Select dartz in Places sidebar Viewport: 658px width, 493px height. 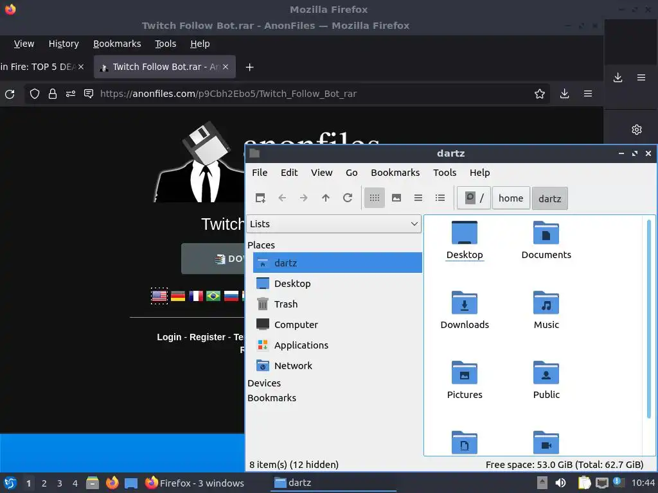coord(337,263)
